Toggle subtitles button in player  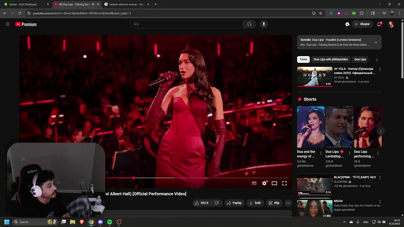click(254, 183)
